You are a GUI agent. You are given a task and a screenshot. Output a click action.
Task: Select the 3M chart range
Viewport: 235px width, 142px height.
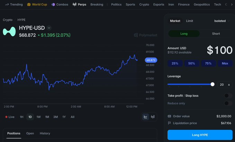[56, 117]
